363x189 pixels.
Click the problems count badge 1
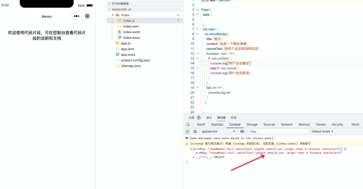(199, 118)
